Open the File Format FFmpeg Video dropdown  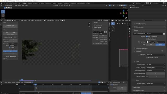point(156,42)
